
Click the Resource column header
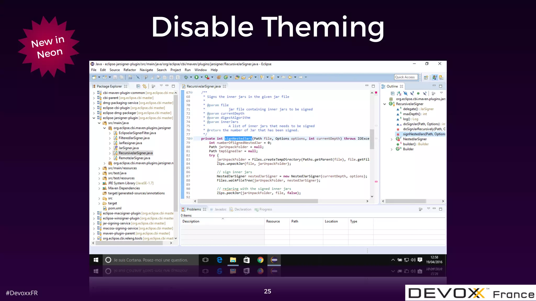click(277, 221)
